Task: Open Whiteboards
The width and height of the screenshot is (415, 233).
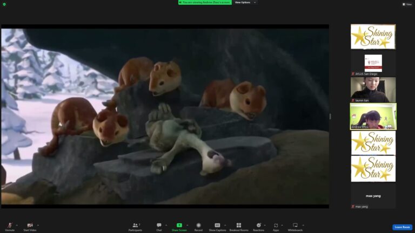Action: pos(295,227)
